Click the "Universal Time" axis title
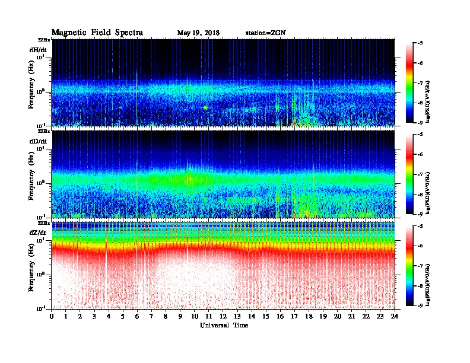470x363 pixels. tap(224, 325)
